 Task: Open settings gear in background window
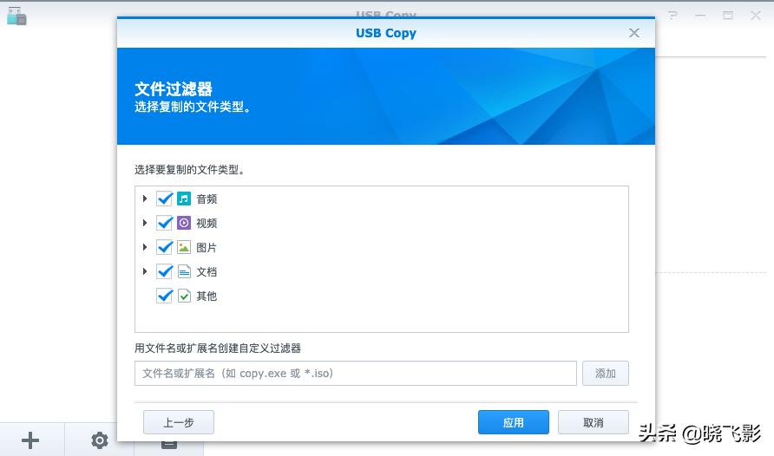tap(99, 440)
